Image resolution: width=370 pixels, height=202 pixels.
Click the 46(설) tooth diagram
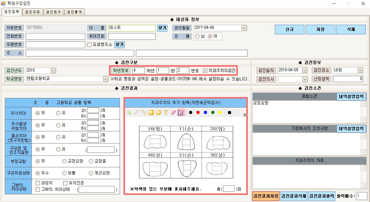click(155, 168)
